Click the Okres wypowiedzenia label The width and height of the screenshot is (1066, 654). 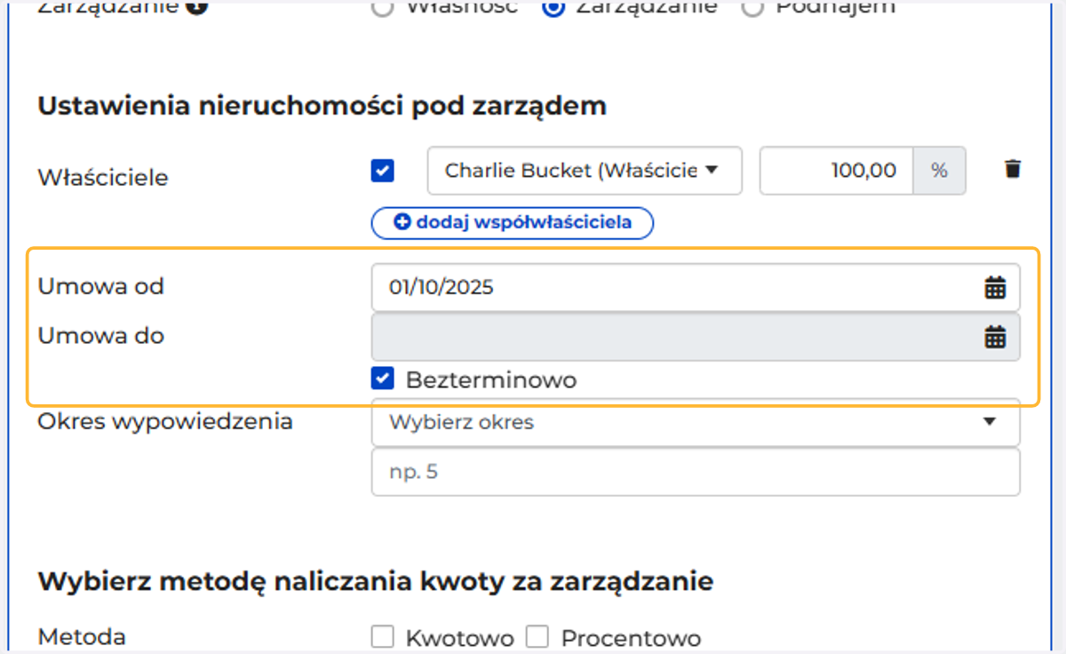tap(165, 422)
